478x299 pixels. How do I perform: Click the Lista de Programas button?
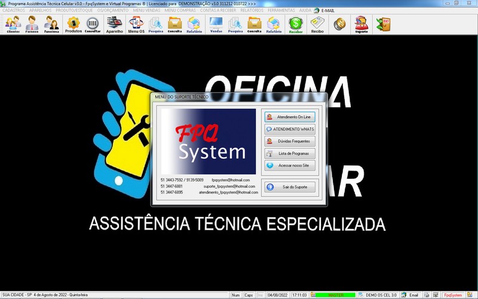[290, 154]
